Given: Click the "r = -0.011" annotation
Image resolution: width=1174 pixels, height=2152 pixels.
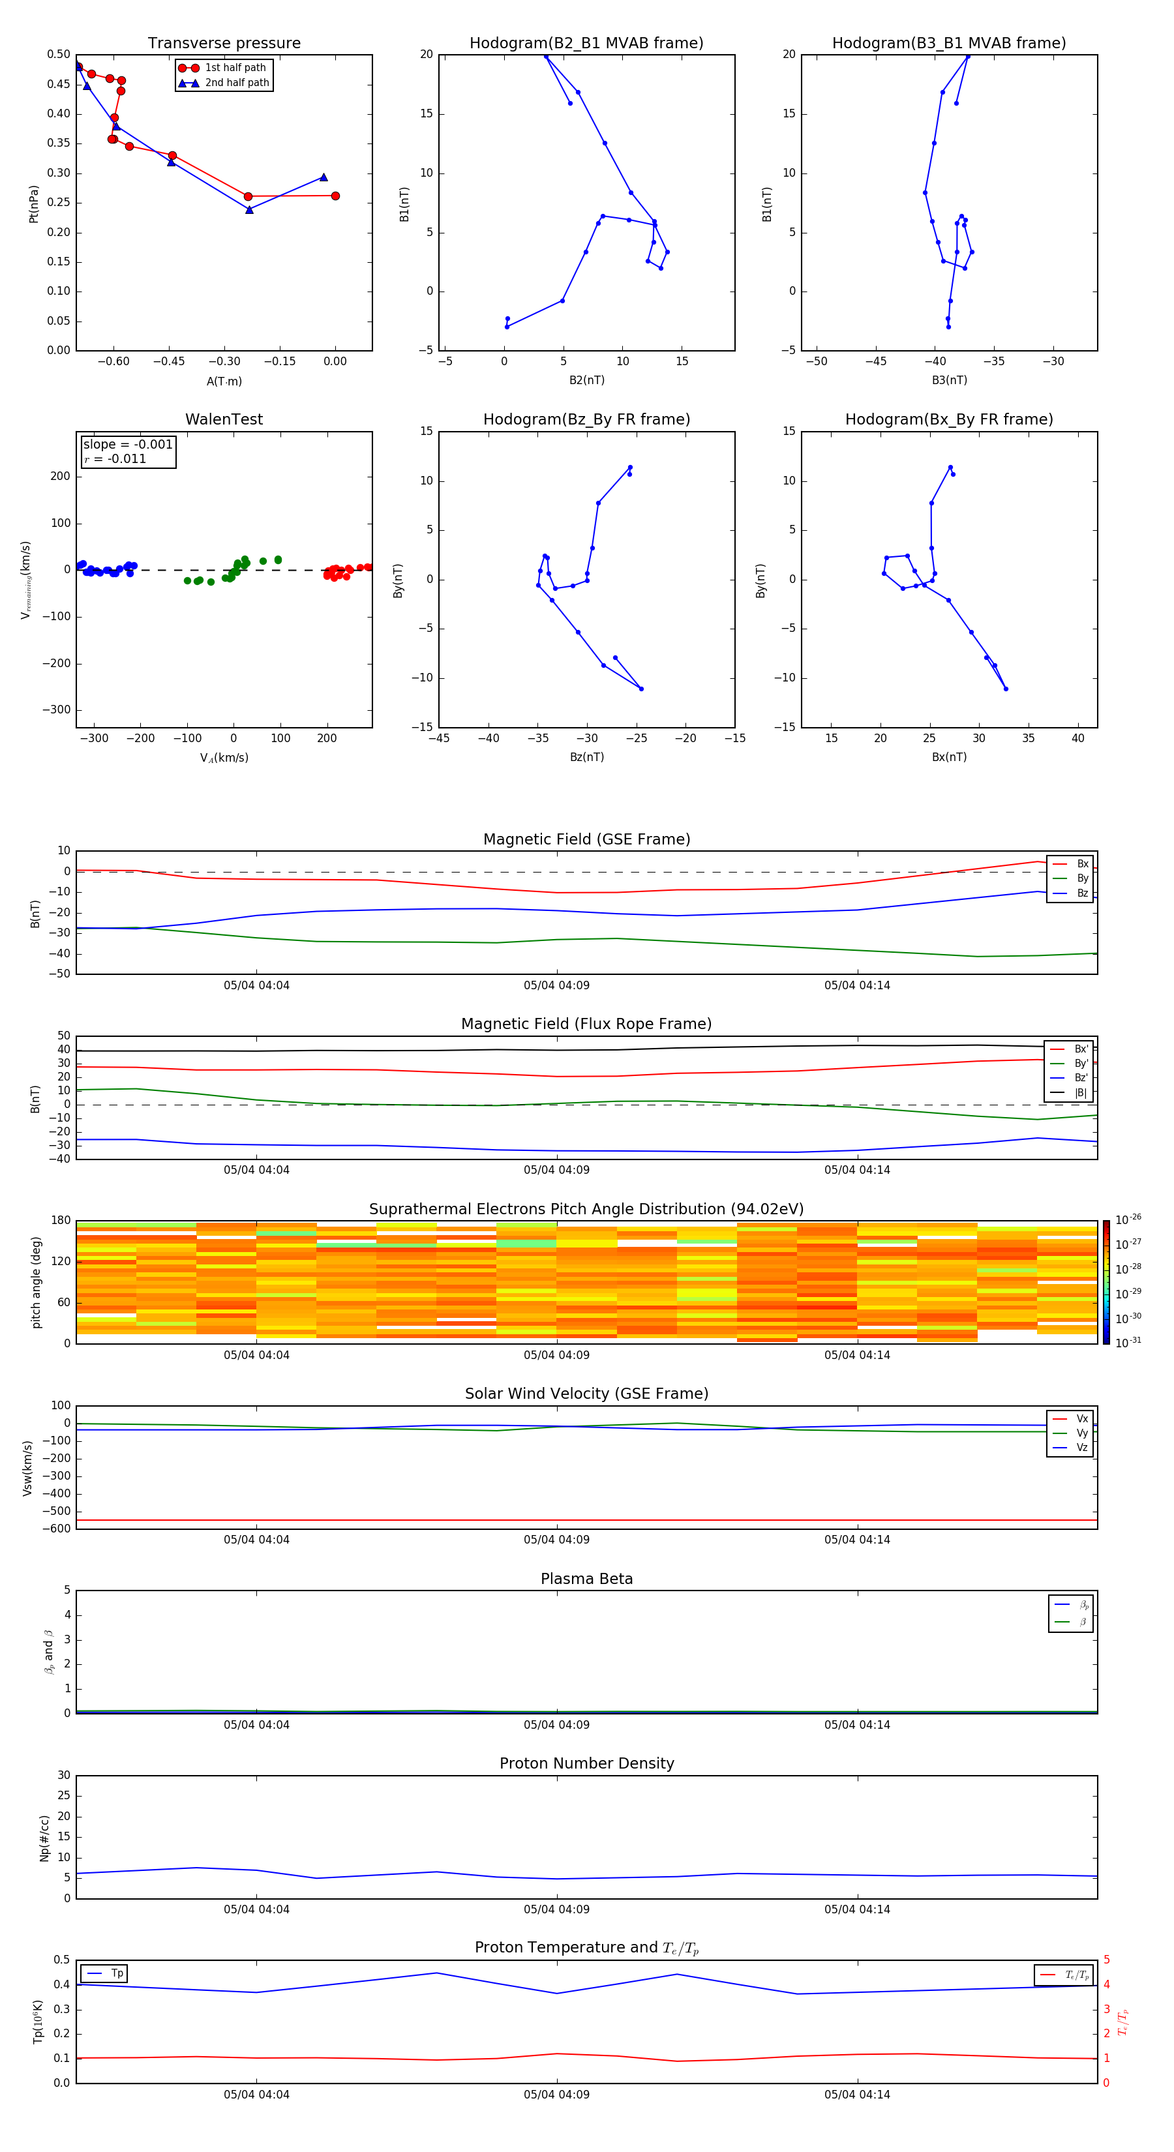Looking at the screenshot, I should pyautogui.click(x=115, y=458).
